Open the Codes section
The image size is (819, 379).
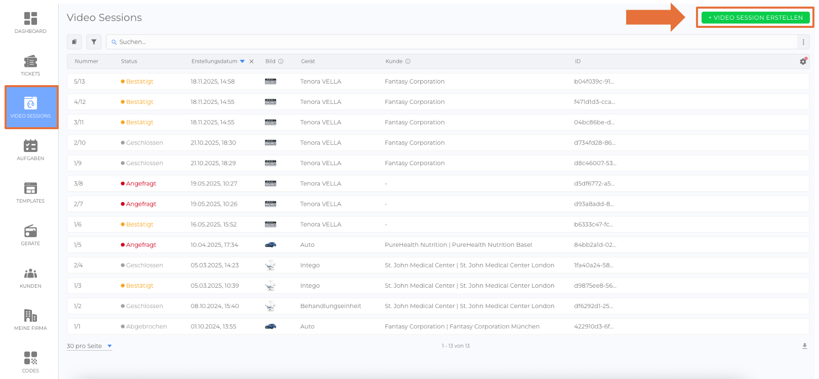tap(30, 362)
